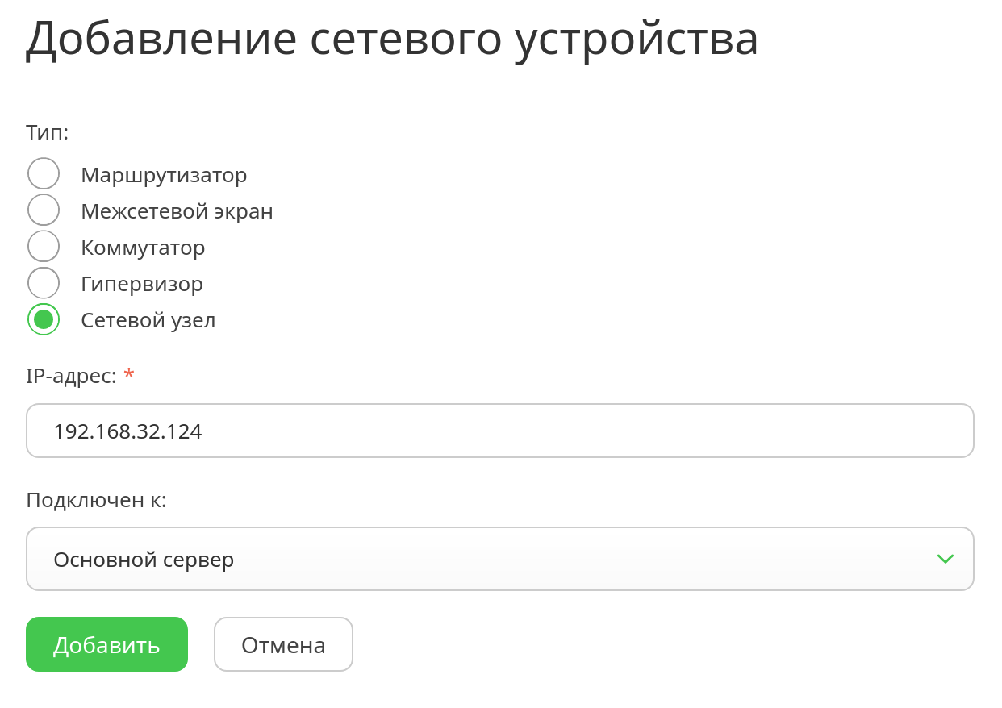Screen dimensions: 1002x708
Task: Click the Коммутатор text label
Action: tap(143, 248)
